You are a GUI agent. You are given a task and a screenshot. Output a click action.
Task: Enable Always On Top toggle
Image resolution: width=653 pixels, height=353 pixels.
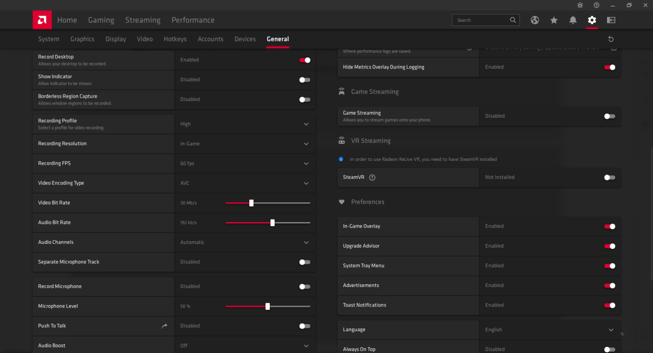point(610,349)
